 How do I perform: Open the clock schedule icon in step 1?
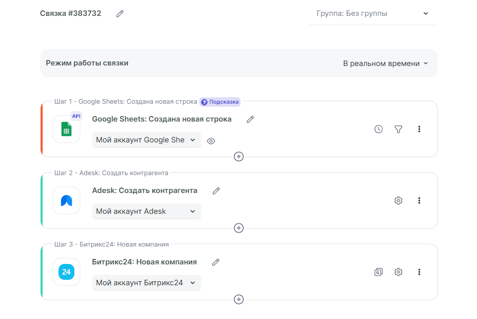click(x=378, y=129)
